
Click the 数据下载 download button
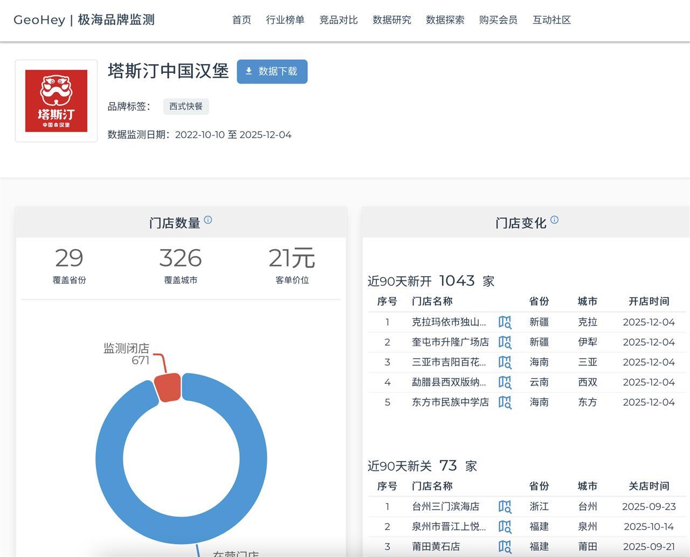point(272,71)
